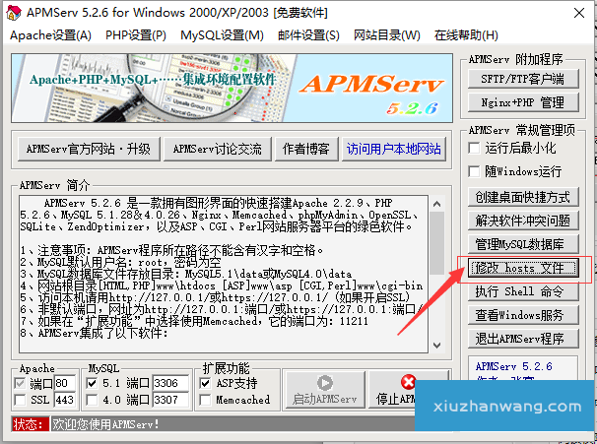597x444 pixels.
Task: Click the MySQL 5.1 port 3306 field
Action: coord(170,383)
